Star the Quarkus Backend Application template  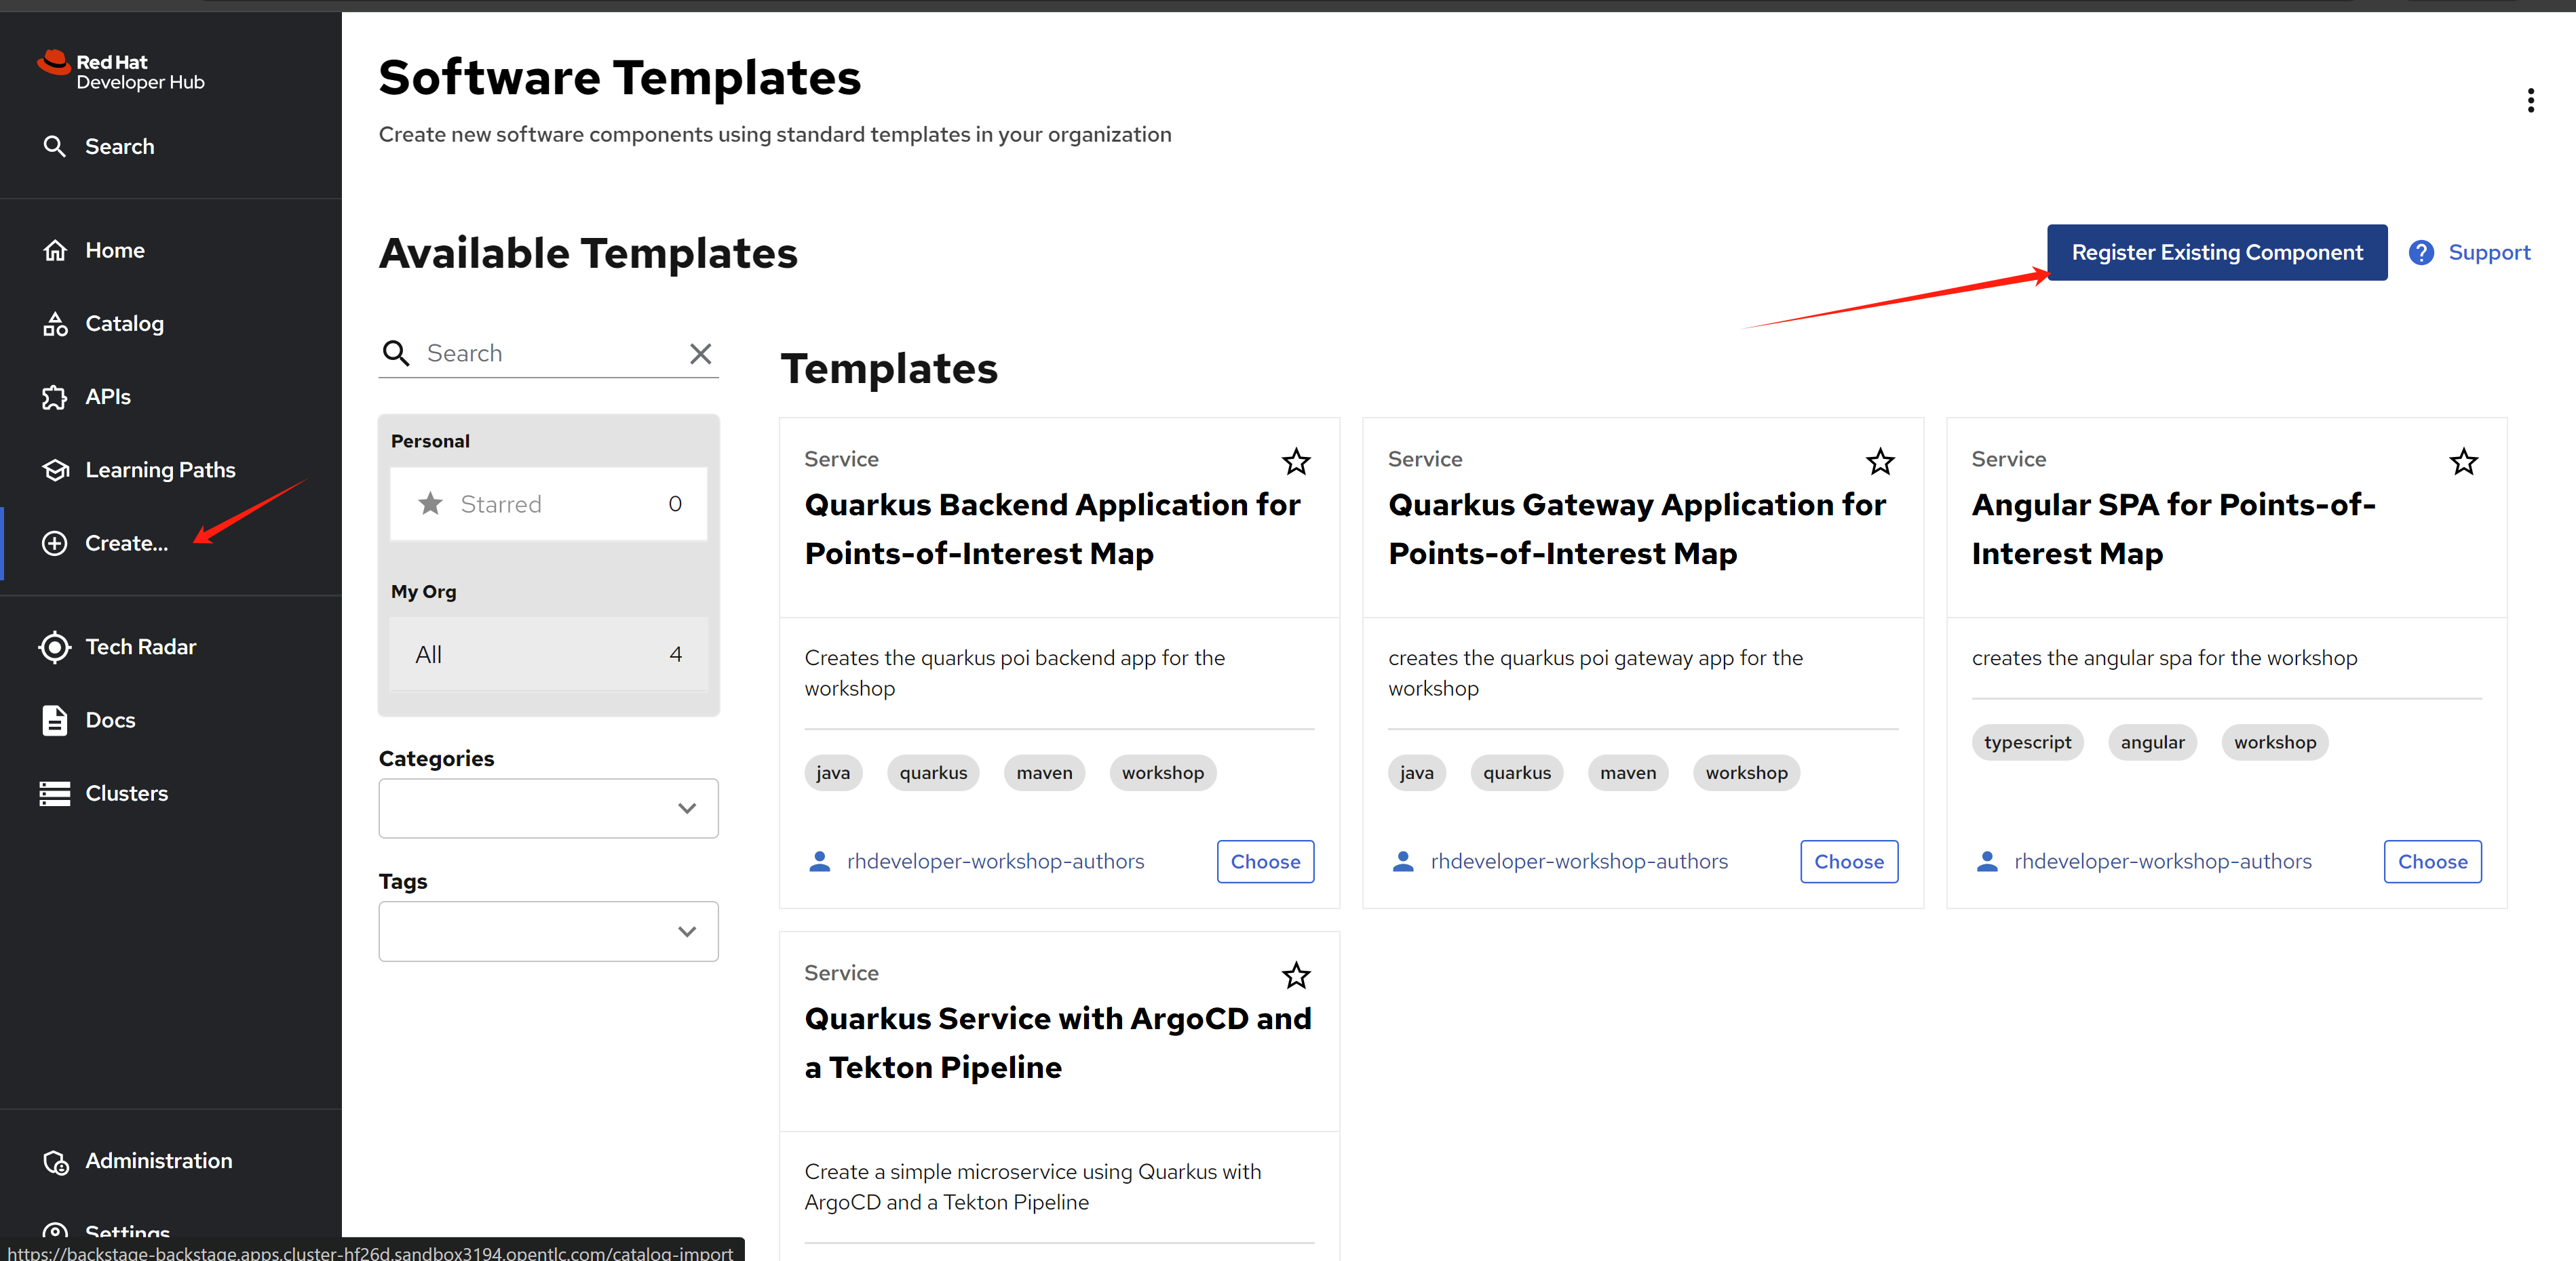(x=1295, y=462)
